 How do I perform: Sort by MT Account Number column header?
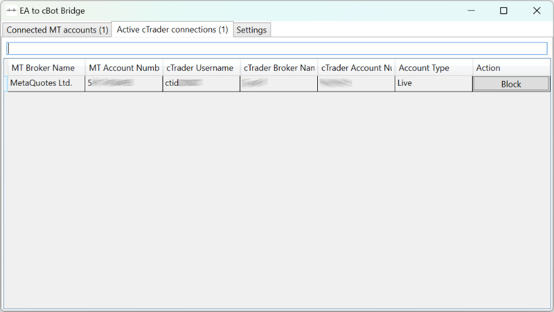point(124,68)
